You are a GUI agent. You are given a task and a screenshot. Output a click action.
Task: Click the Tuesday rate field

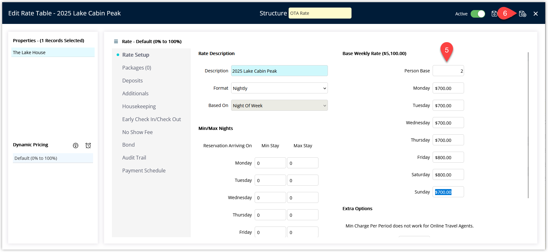448,105
